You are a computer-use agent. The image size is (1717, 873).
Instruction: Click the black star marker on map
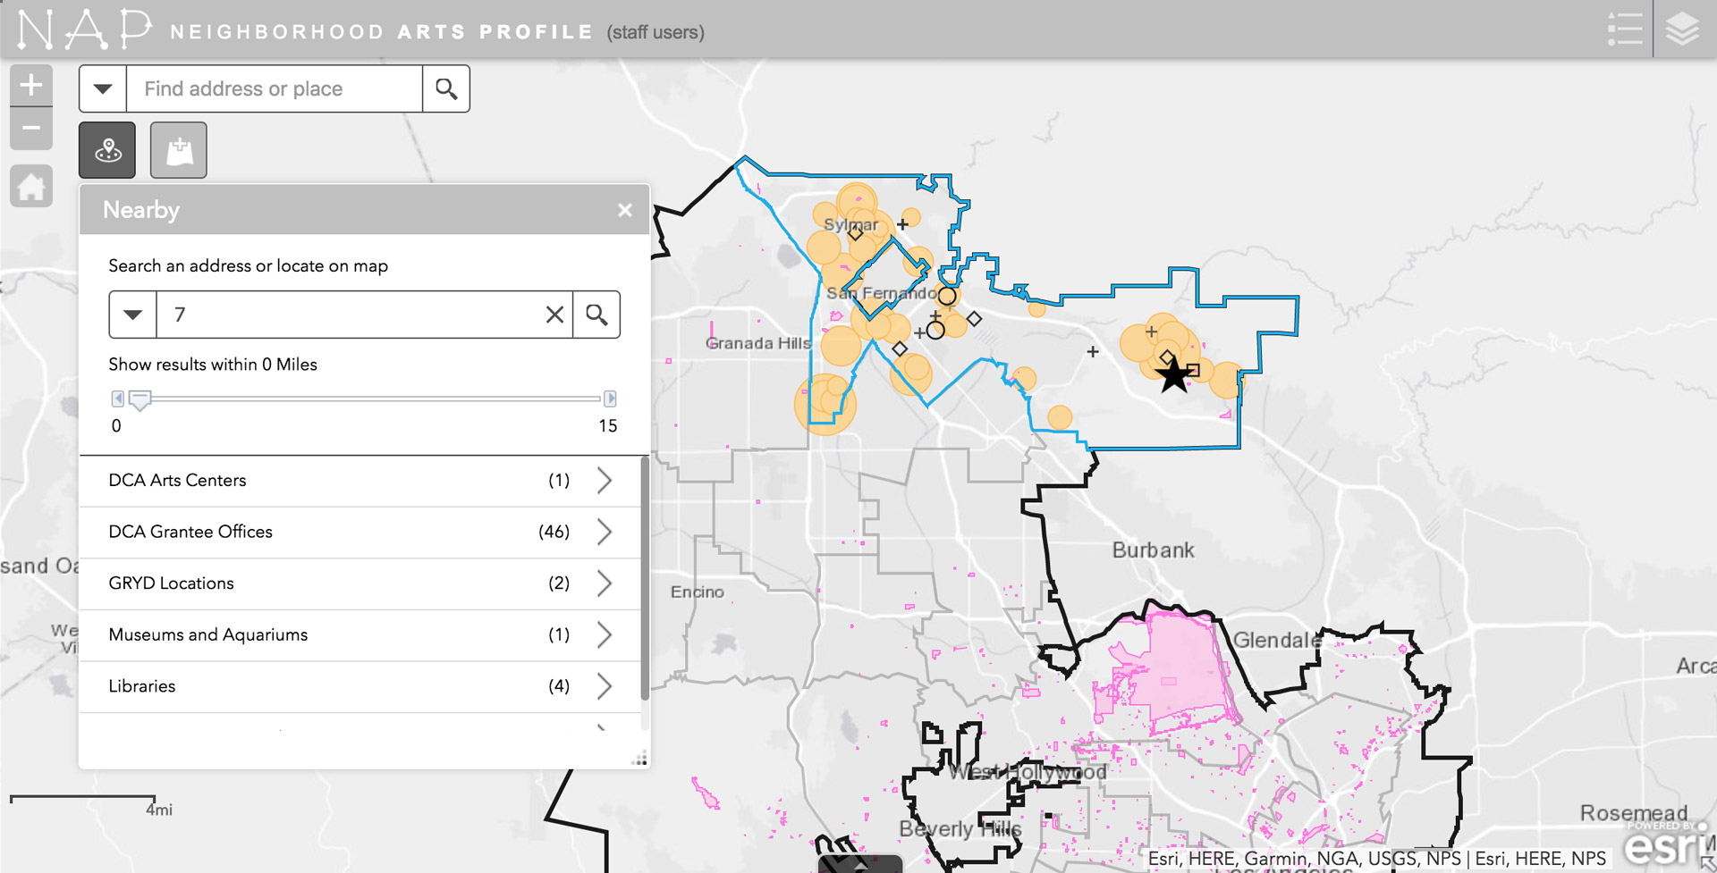click(1173, 376)
